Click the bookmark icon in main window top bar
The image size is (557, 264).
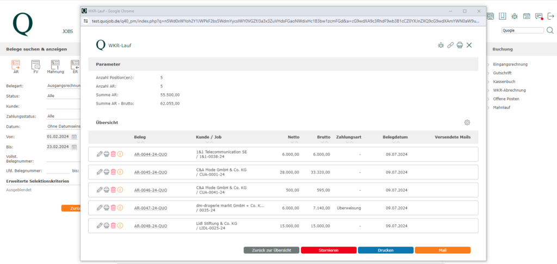502,16
